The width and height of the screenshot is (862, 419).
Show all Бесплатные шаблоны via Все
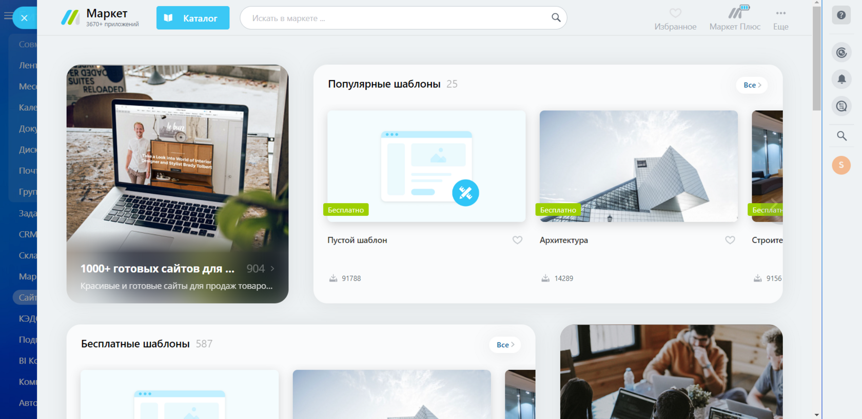point(505,345)
